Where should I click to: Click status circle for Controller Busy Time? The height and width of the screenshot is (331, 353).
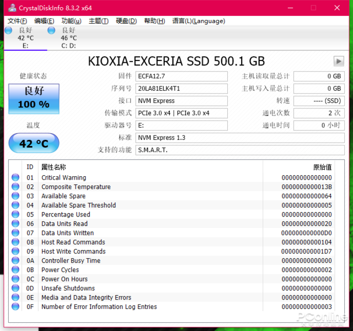point(15,261)
